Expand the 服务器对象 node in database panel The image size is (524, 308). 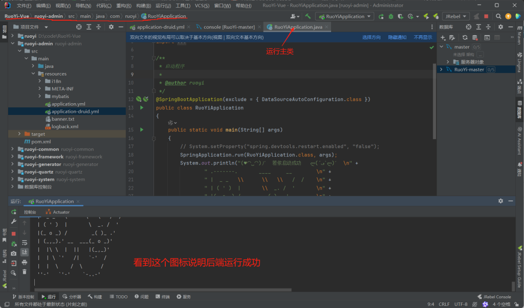click(x=448, y=62)
